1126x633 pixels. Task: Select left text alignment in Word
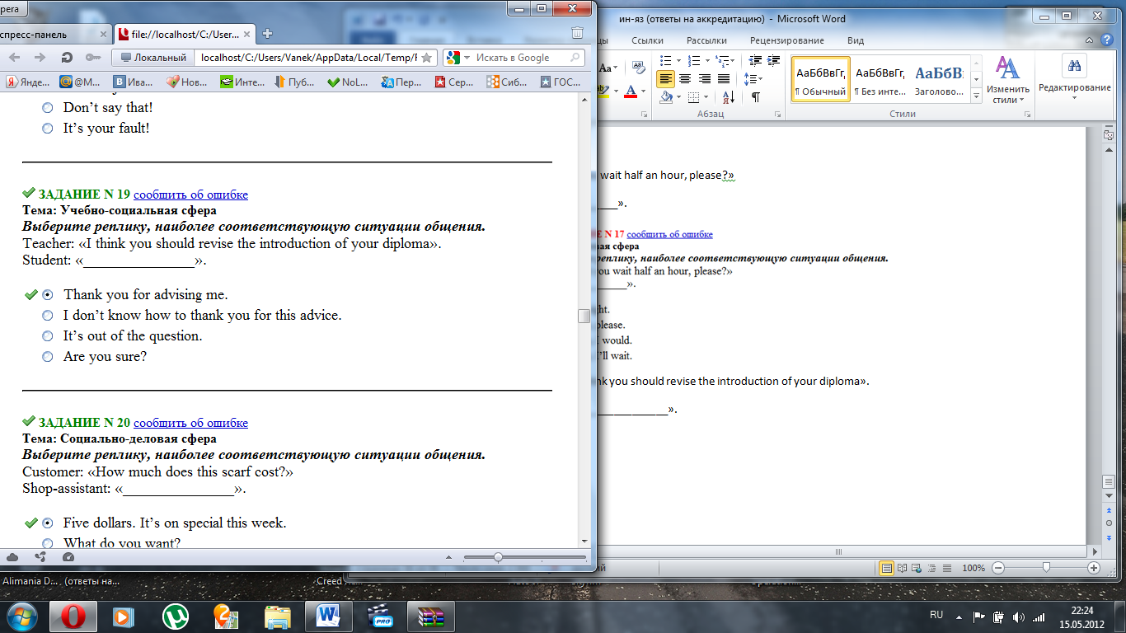click(665, 78)
